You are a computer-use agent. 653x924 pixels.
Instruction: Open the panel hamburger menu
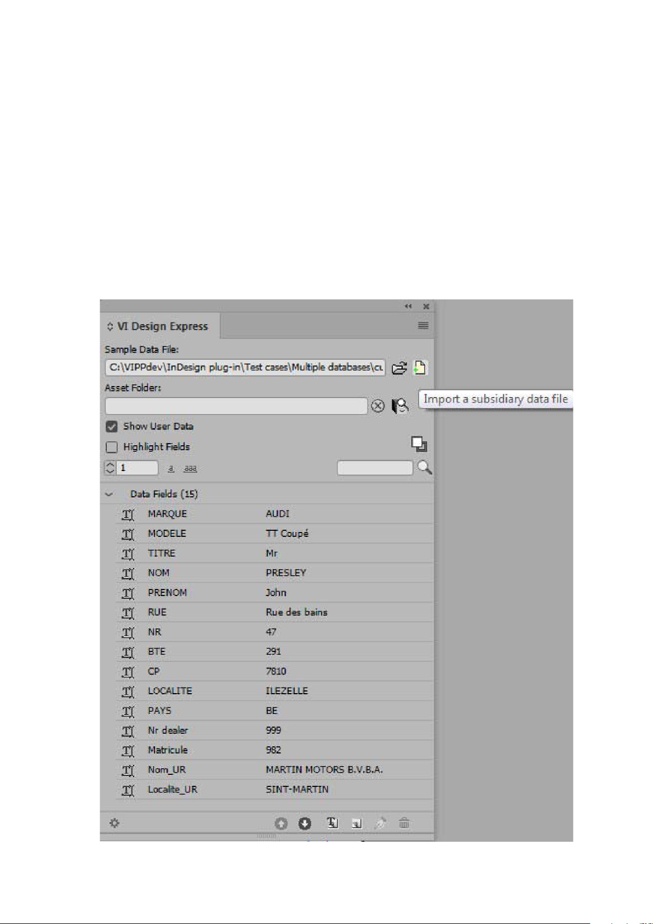click(x=423, y=326)
